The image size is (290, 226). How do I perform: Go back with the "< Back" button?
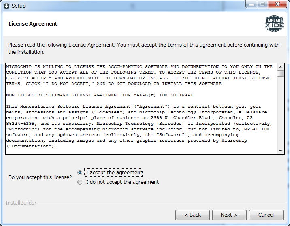click(192, 215)
